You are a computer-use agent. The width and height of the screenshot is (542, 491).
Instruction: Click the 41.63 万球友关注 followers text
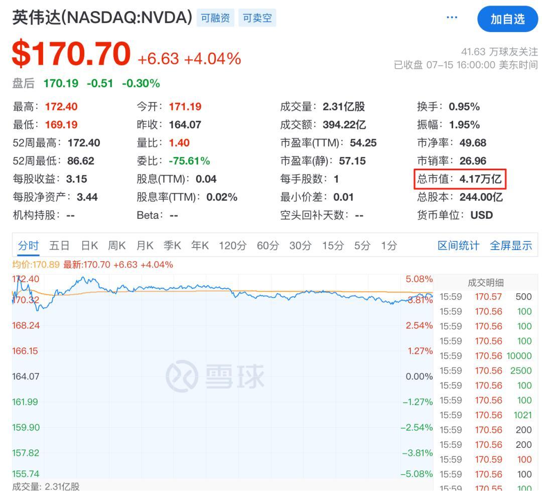(x=499, y=52)
